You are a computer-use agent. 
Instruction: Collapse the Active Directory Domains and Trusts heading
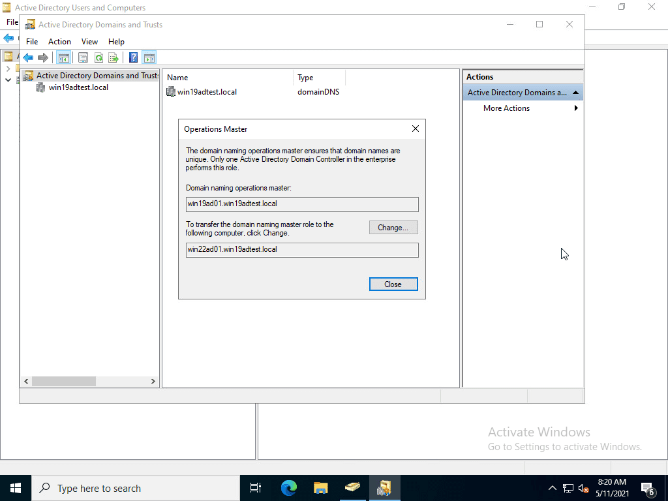(575, 92)
